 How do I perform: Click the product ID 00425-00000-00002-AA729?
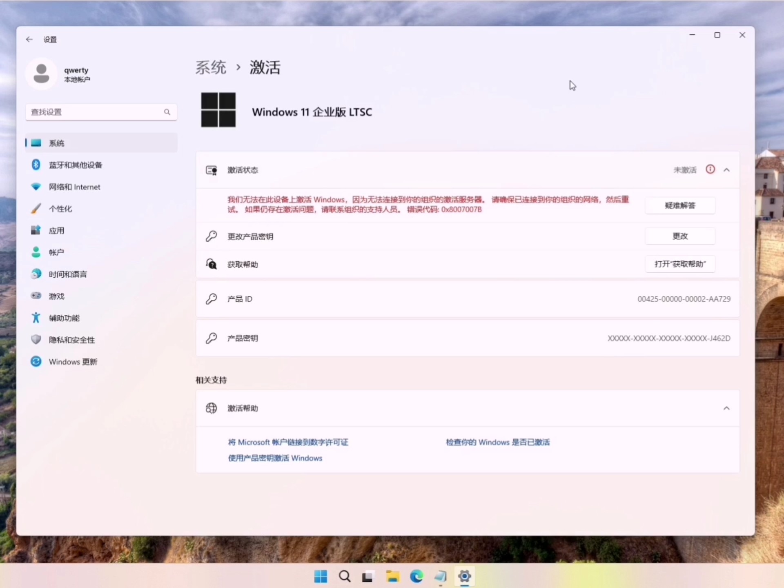coord(684,299)
